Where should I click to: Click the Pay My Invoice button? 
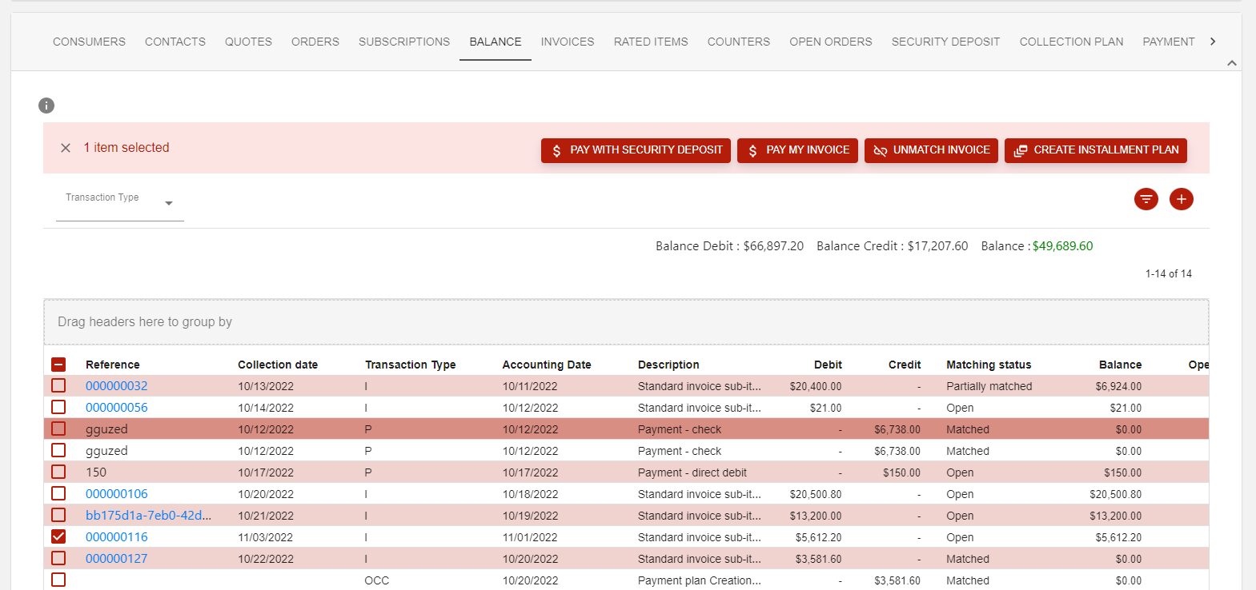tap(797, 150)
